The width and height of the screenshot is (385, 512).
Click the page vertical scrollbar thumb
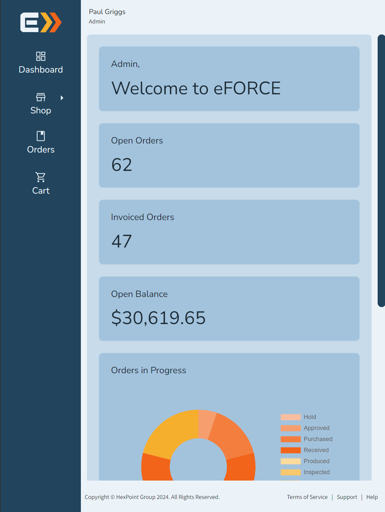381,171
